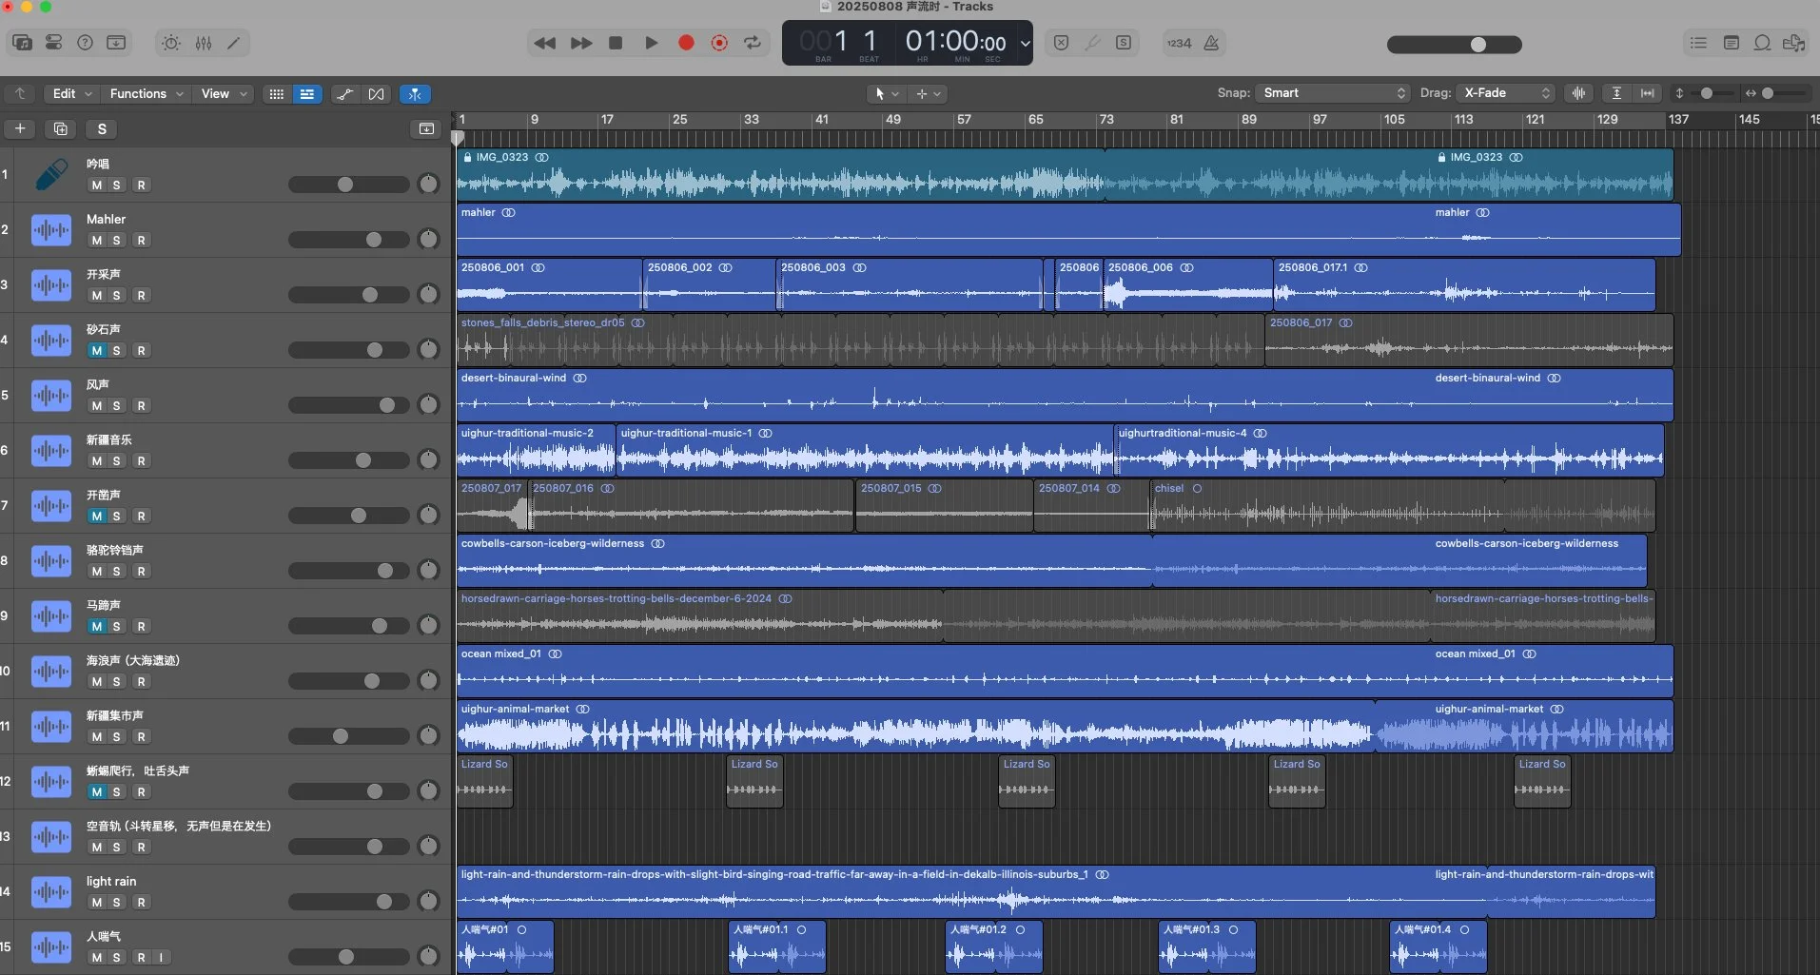Image resolution: width=1820 pixels, height=975 pixels.
Task: Toggle the Inspector panel icon
Action: pos(53,43)
